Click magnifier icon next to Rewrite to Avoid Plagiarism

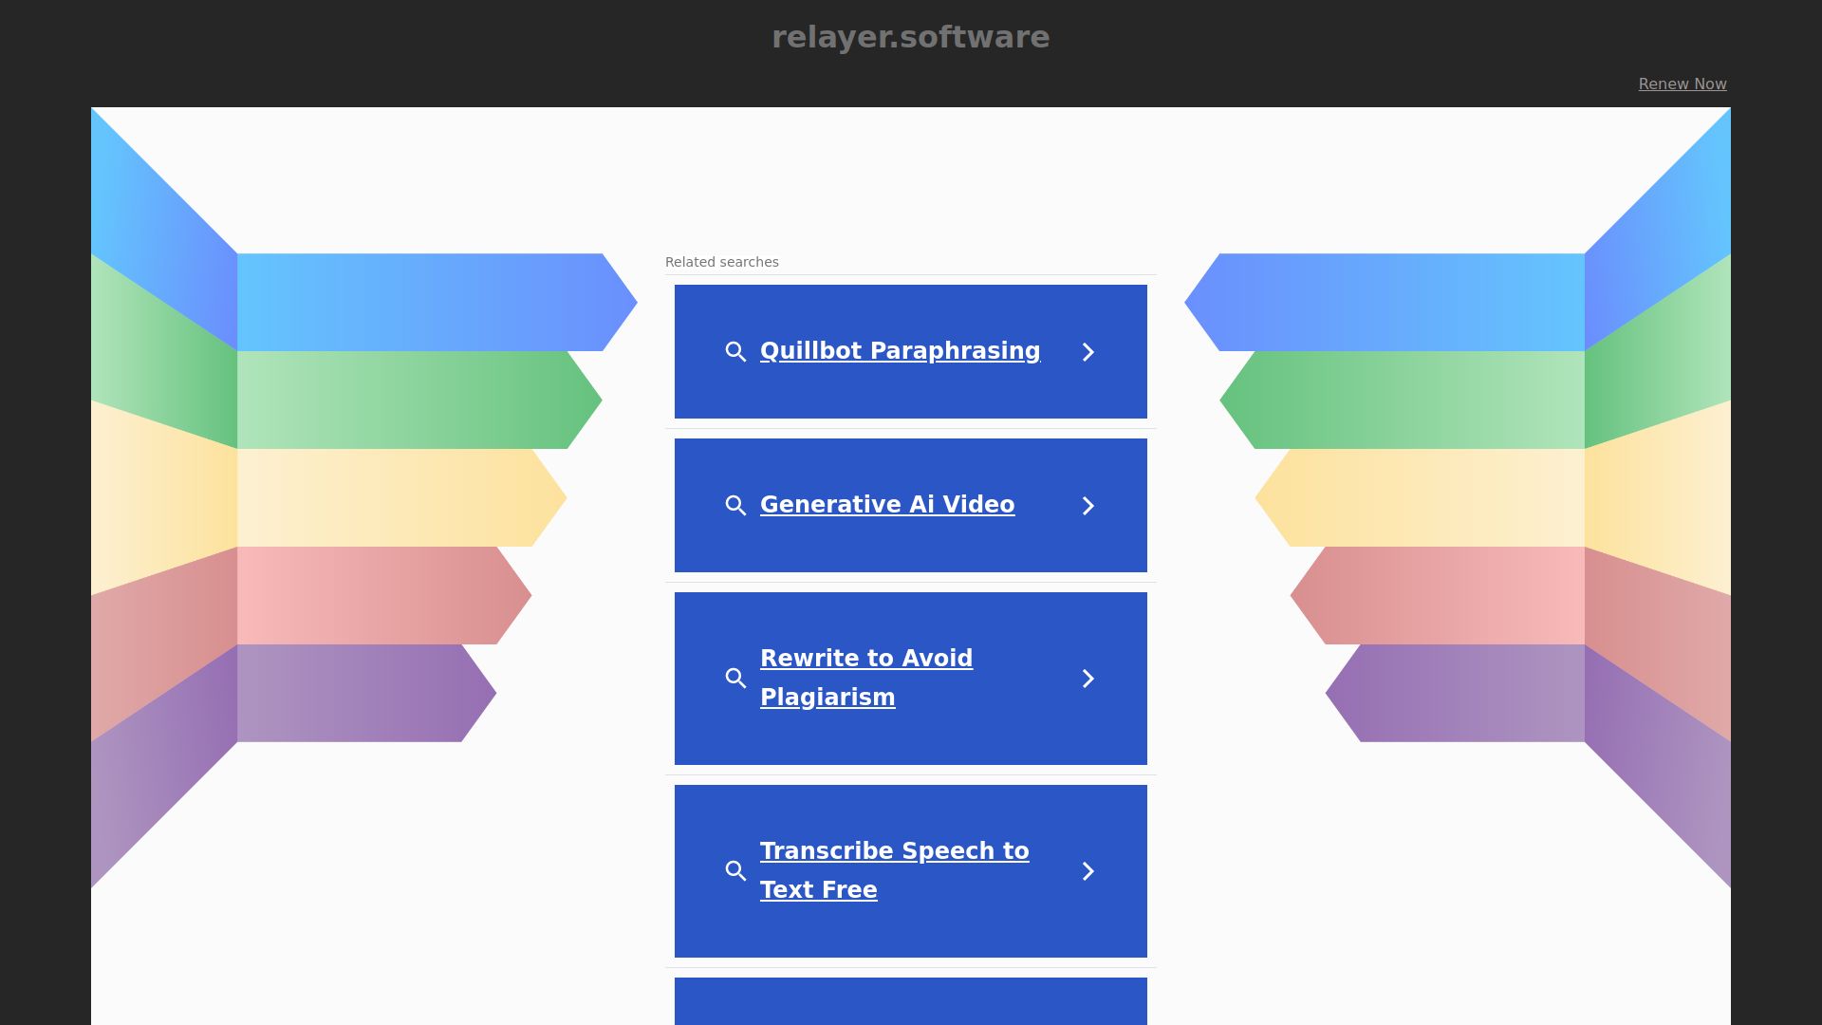tap(735, 679)
